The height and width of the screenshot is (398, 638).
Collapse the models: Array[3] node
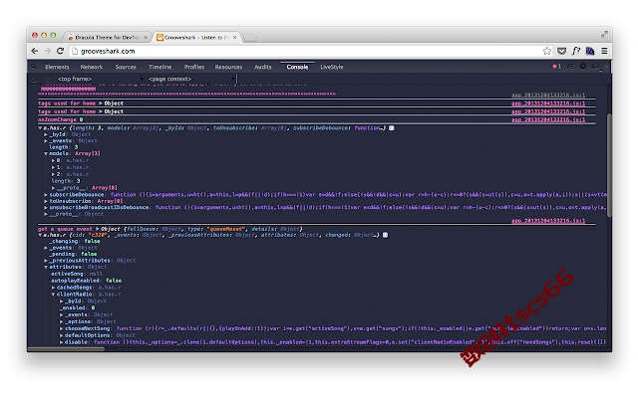click(46, 153)
